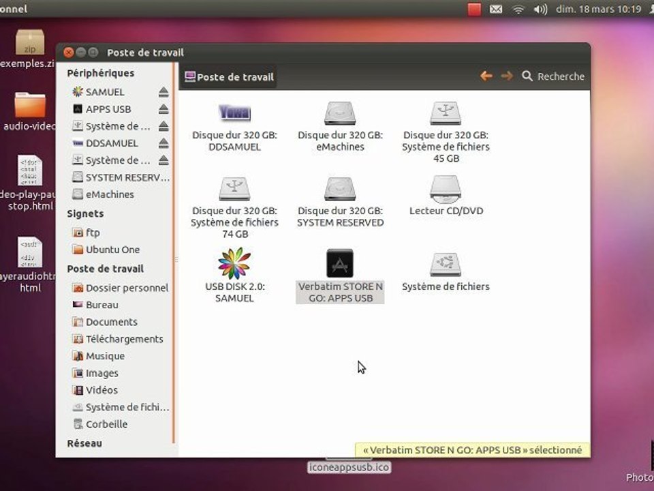Image resolution: width=654 pixels, height=491 pixels.
Task: Eject the DDSAMUEL device in sidebar
Action: pyautogui.click(x=163, y=143)
